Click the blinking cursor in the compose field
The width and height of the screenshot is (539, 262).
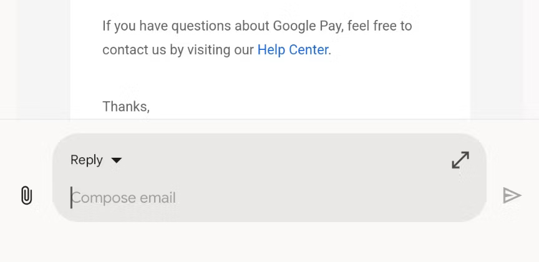click(71, 198)
